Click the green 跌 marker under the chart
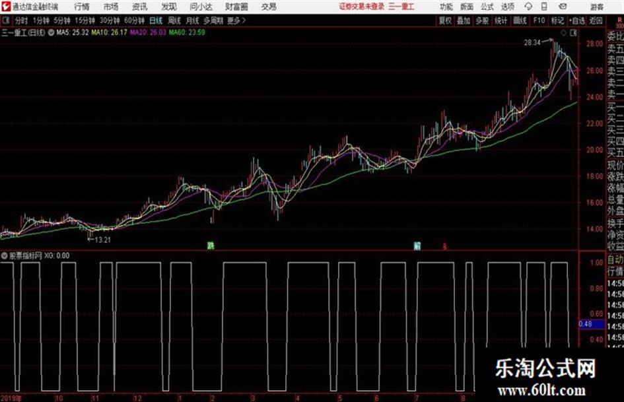The image size is (624, 402). (211, 245)
